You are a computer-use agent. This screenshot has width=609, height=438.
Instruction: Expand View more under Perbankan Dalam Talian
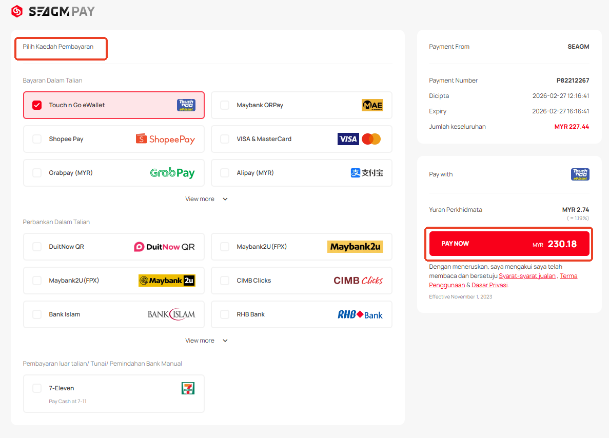click(206, 341)
